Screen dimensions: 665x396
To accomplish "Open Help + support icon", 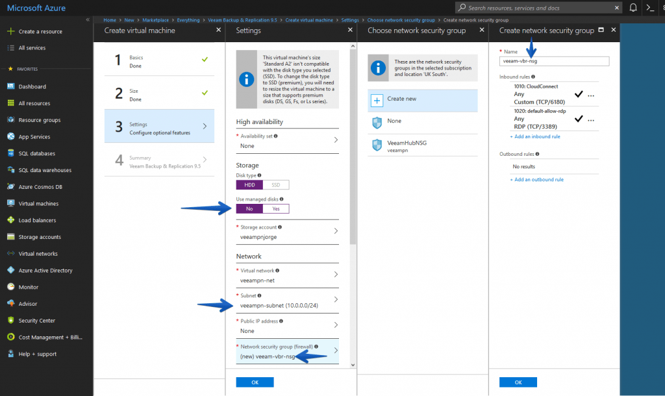I will pyautogui.click(x=11, y=354).
